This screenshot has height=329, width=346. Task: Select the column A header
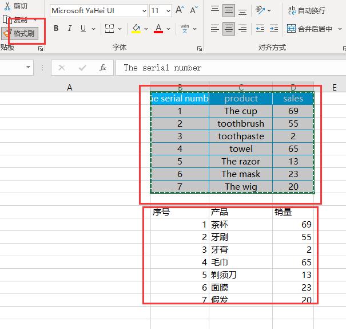pos(70,87)
